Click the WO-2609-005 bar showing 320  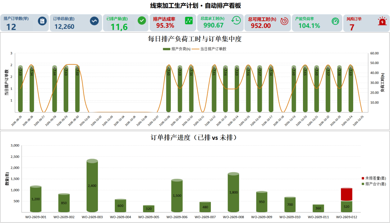click(x=149, y=209)
